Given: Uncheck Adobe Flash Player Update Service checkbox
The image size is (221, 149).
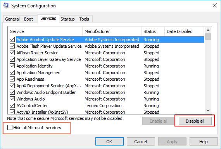Looking at the screenshot, I should pyautogui.click(x=12, y=46).
